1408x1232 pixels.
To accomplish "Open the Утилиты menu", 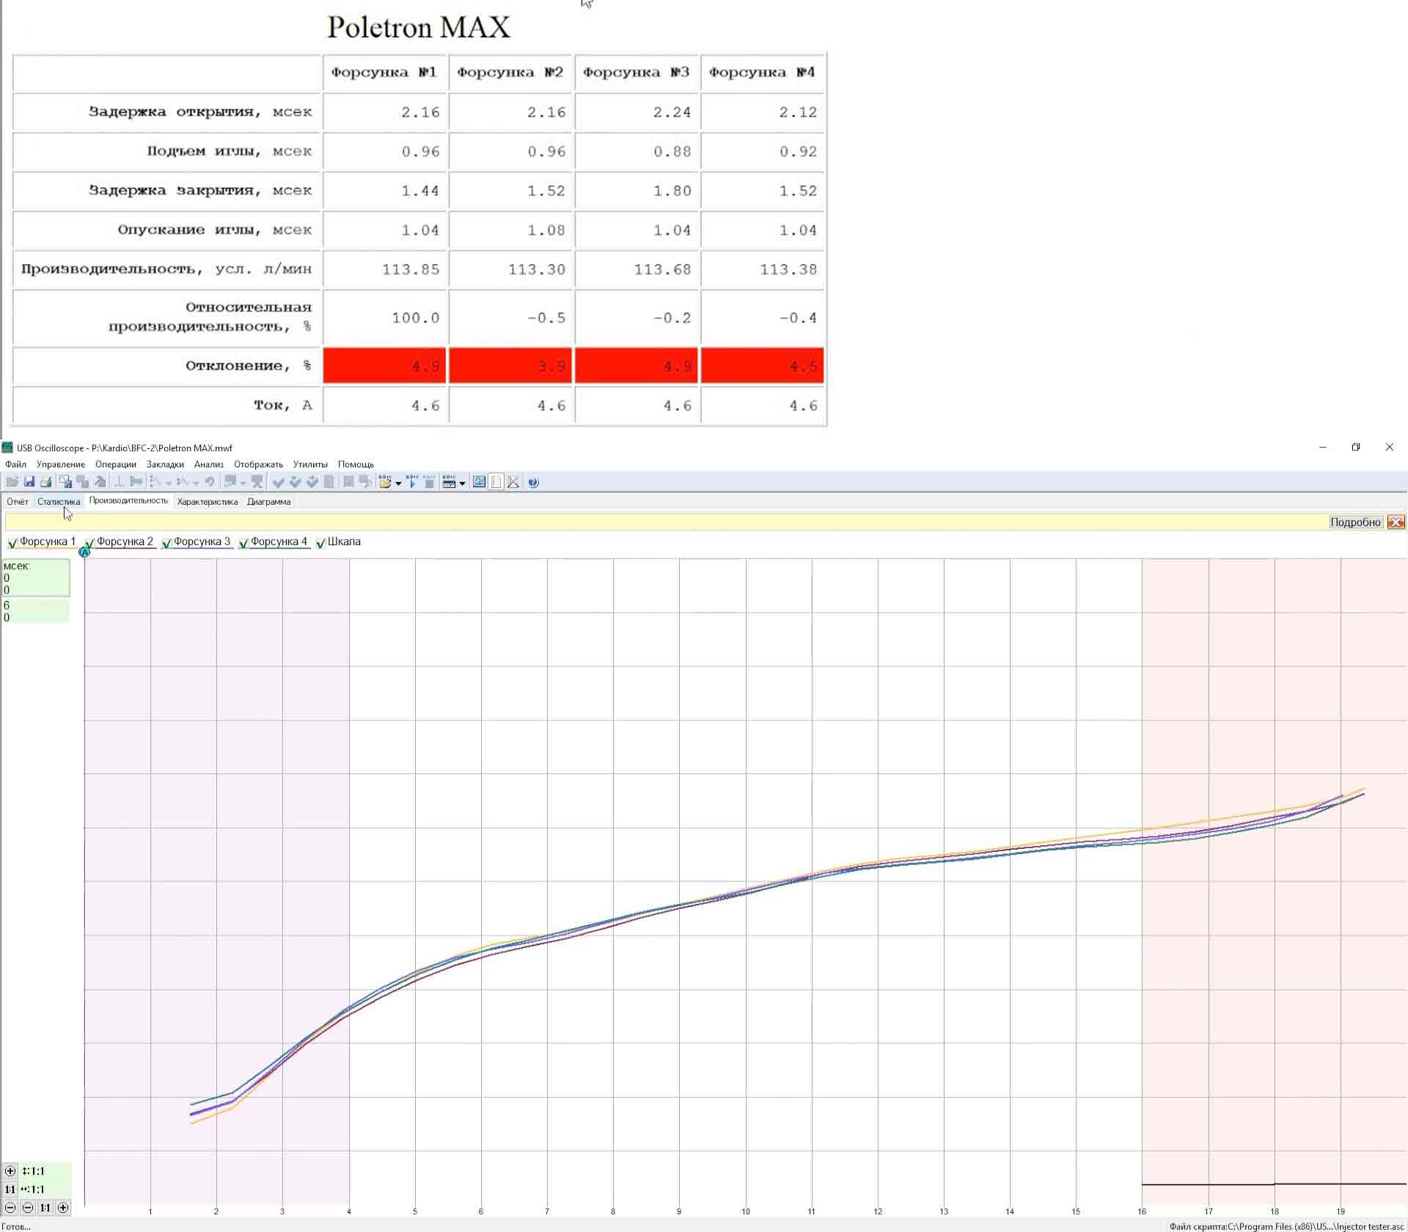I will (x=310, y=464).
